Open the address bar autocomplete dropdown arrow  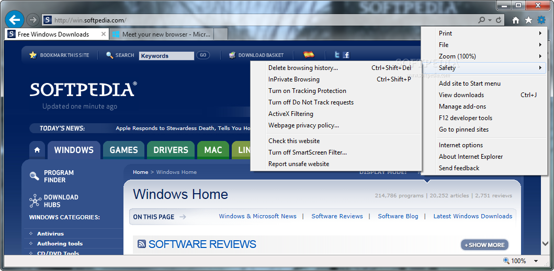pos(490,20)
